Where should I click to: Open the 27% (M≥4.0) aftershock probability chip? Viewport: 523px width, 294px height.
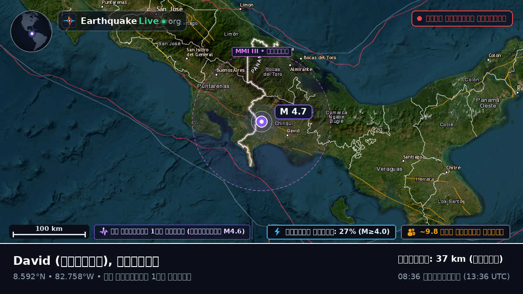tap(331, 232)
